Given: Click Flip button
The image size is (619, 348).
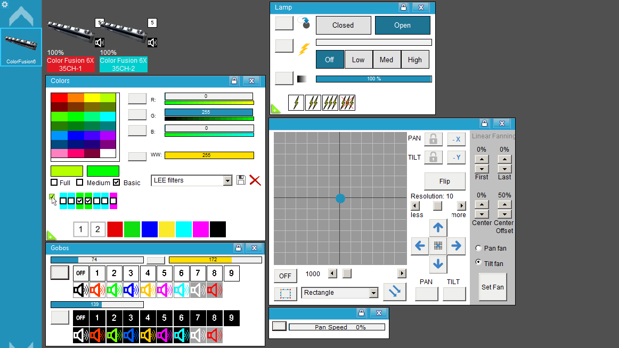Looking at the screenshot, I should pos(444,181).
